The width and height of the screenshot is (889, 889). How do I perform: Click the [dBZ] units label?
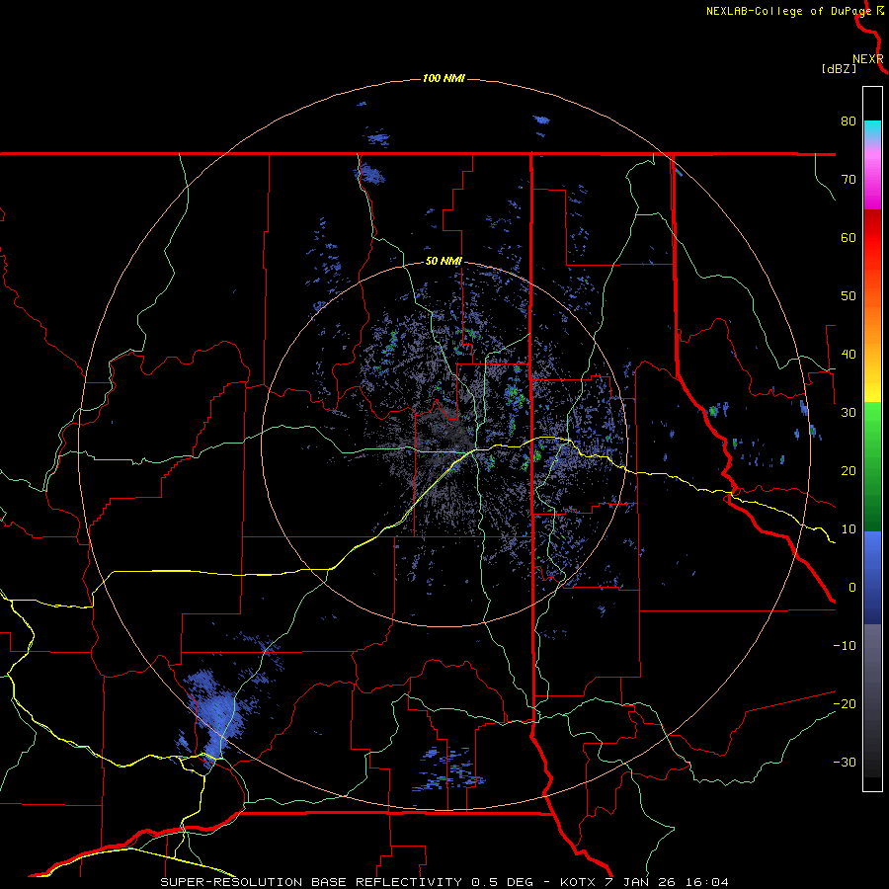(839, 68)
